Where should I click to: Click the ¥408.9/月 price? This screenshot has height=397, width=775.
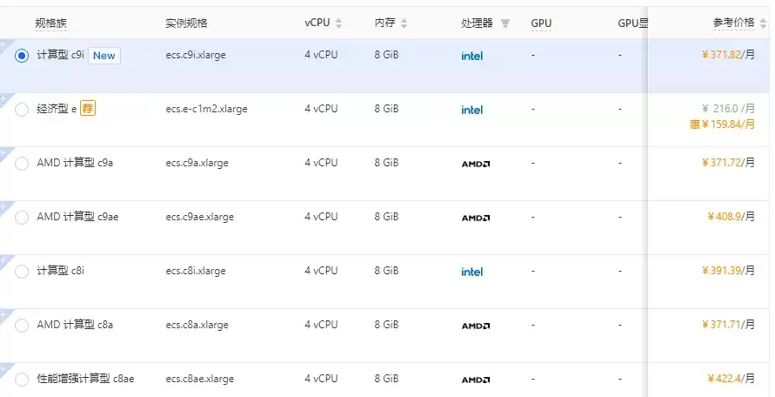732,216
